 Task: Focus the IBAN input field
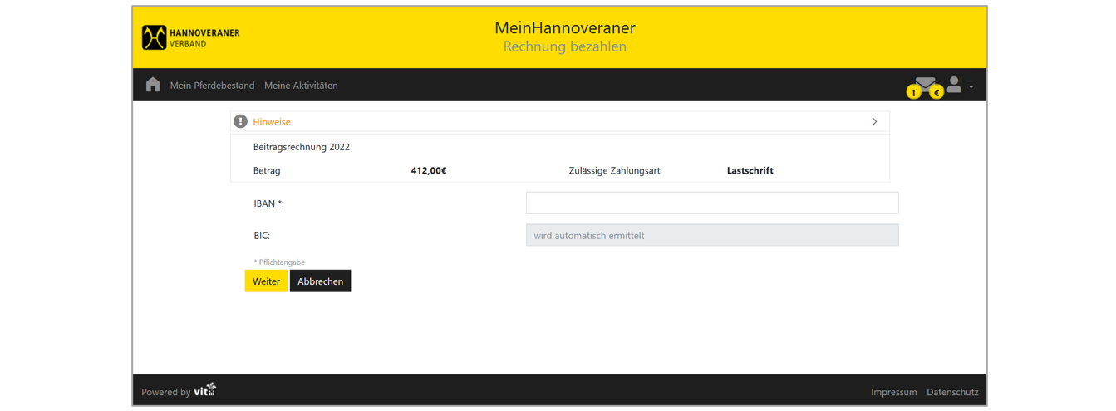(712, 203)
